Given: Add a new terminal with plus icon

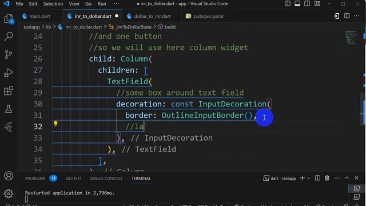Looking at the screenshot, I should pos(303,178).
